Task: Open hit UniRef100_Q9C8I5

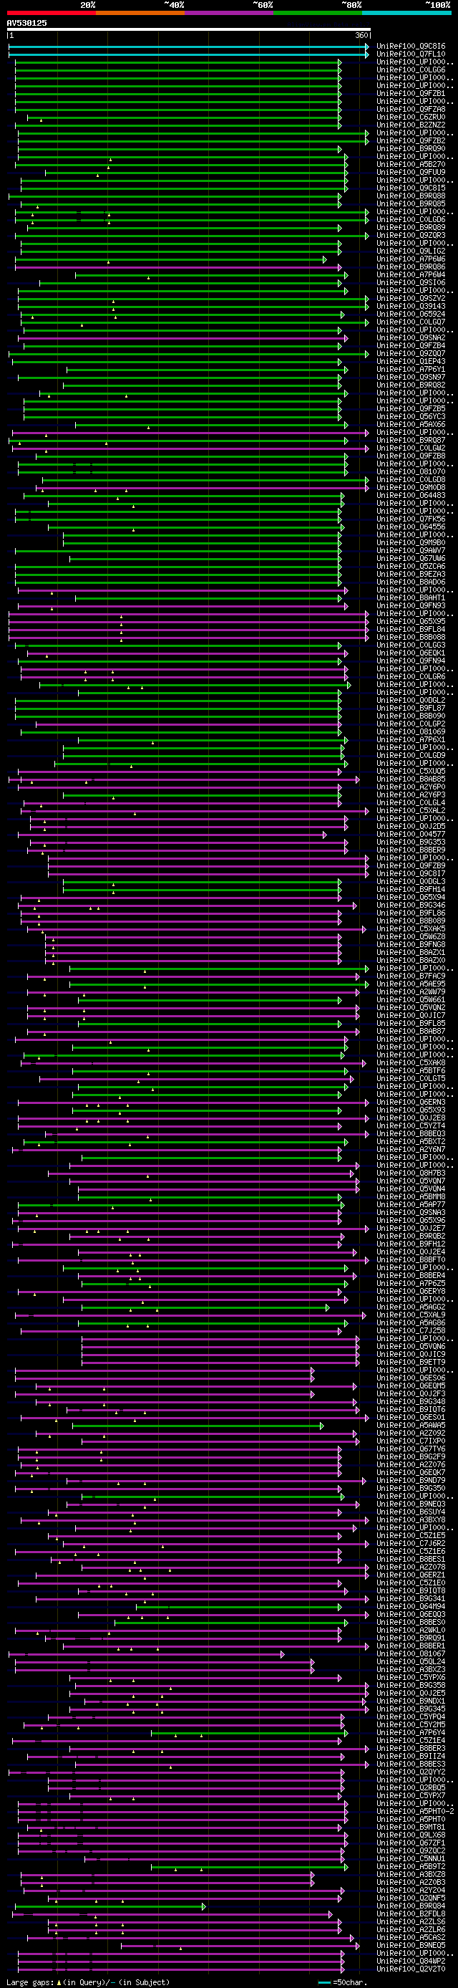Action: click(x=411, y=188)
